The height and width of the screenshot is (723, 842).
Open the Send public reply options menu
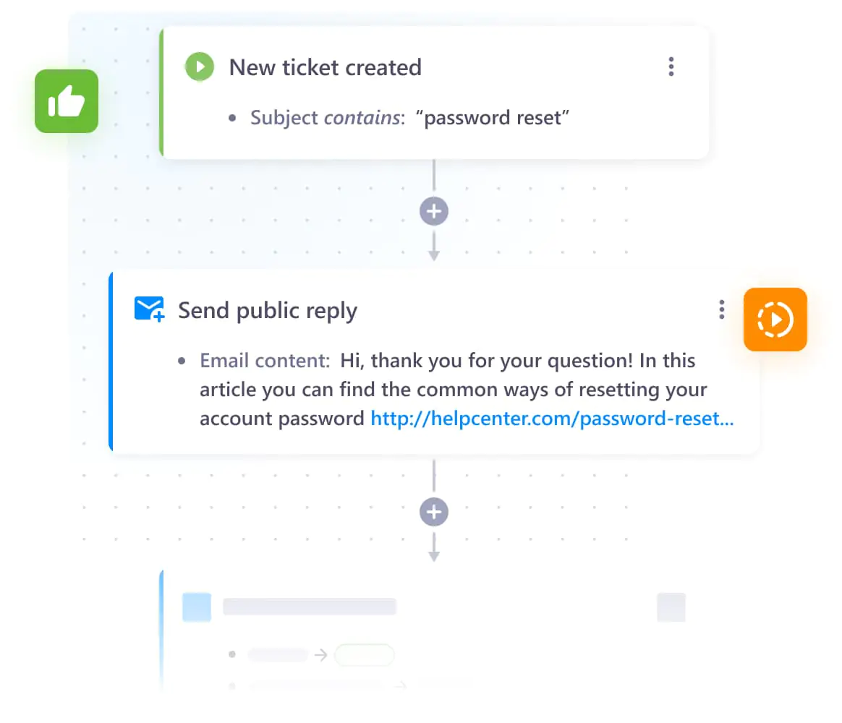click(722, 309)
